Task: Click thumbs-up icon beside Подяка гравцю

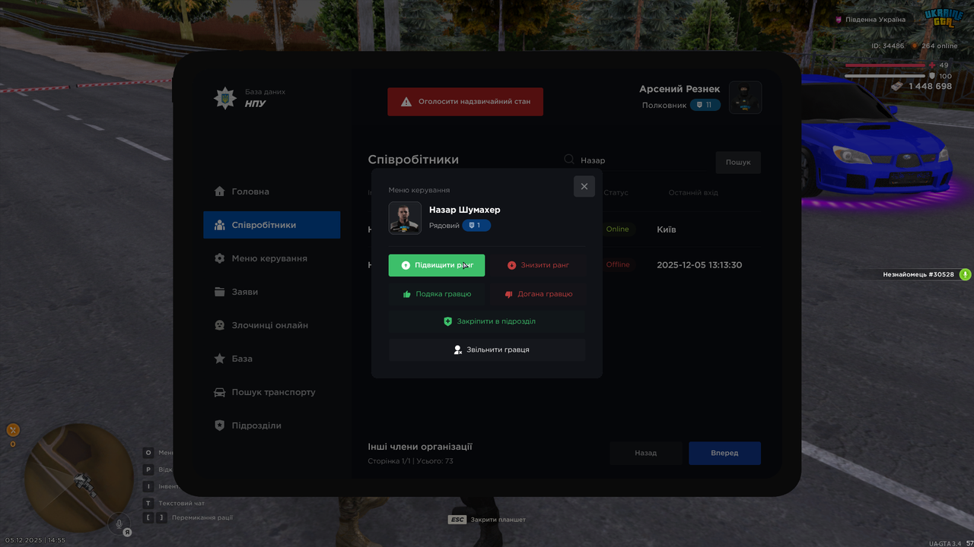Action: coord(407,294)
